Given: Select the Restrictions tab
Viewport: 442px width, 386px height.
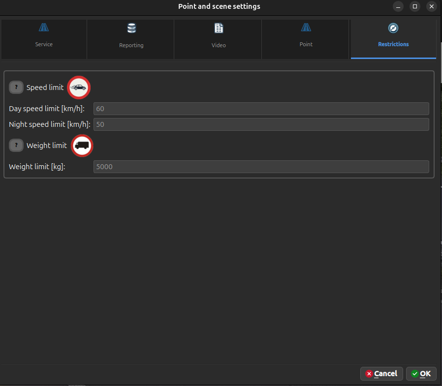Looking at the screenshot, I should [x=393, y=39].
